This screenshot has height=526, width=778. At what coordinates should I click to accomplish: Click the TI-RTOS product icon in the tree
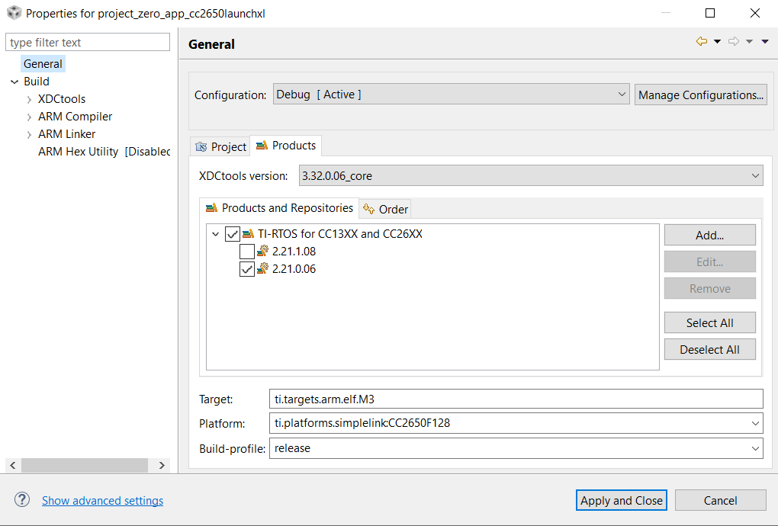248,233
